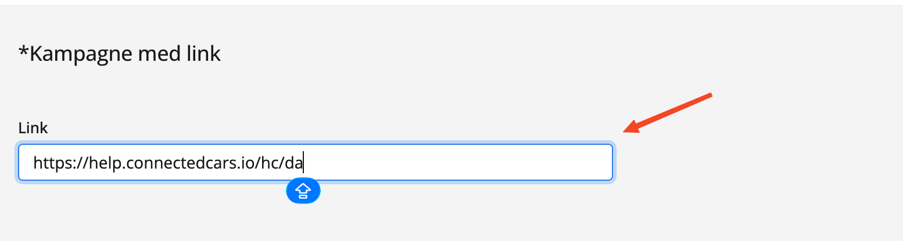Click the "Link" field label
The width and height of the screenshot is (903, 241).
33,128
